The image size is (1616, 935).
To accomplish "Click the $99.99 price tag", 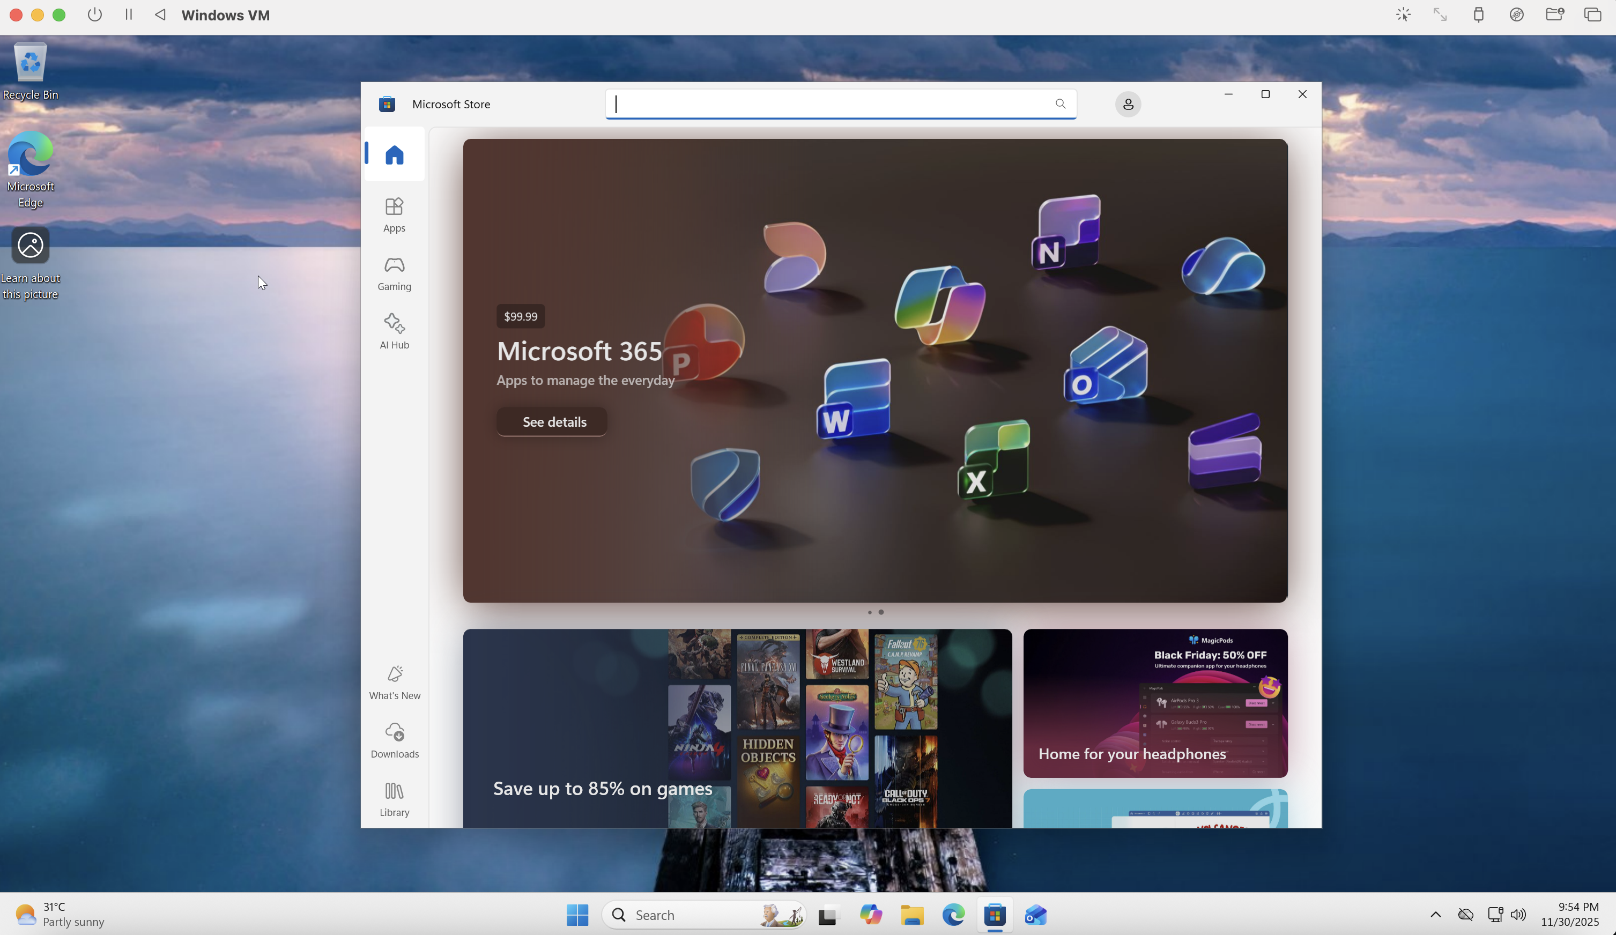I will coord(520,316).
